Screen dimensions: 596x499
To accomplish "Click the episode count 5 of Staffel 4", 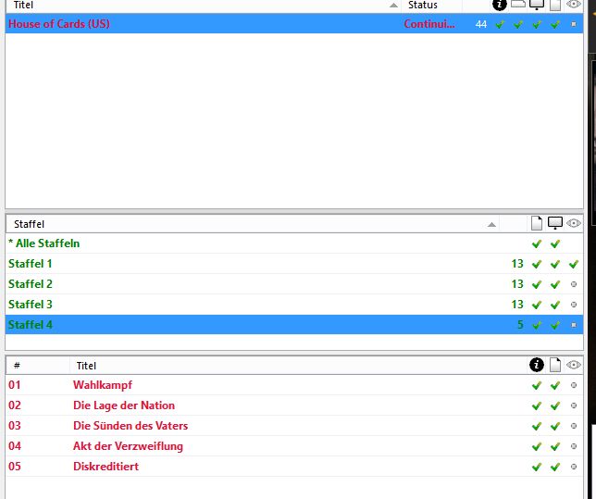I will [520, 325].
